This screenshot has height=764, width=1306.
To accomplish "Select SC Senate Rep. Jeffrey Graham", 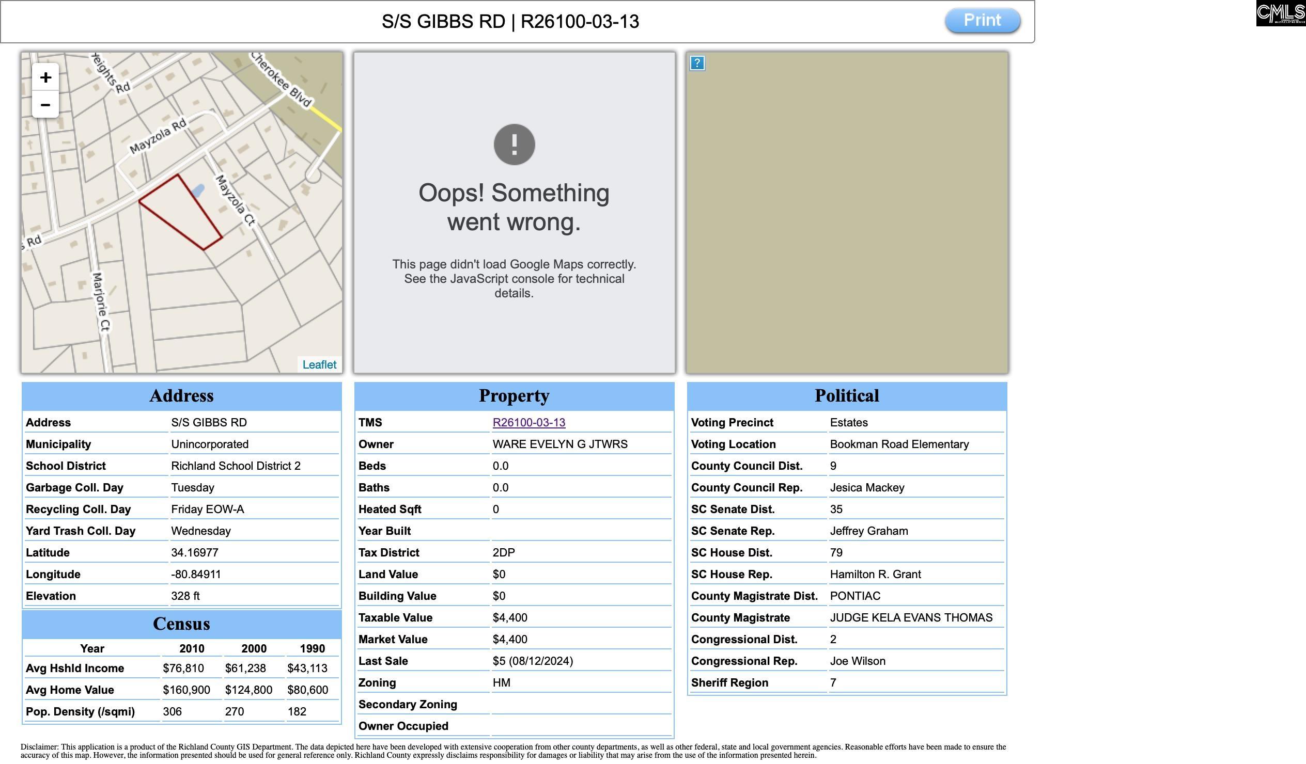I will coord(869,531).
